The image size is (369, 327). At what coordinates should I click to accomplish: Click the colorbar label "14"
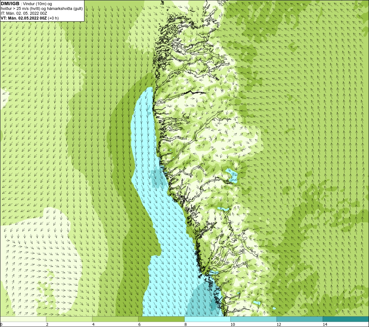click(x=325, y=325)
